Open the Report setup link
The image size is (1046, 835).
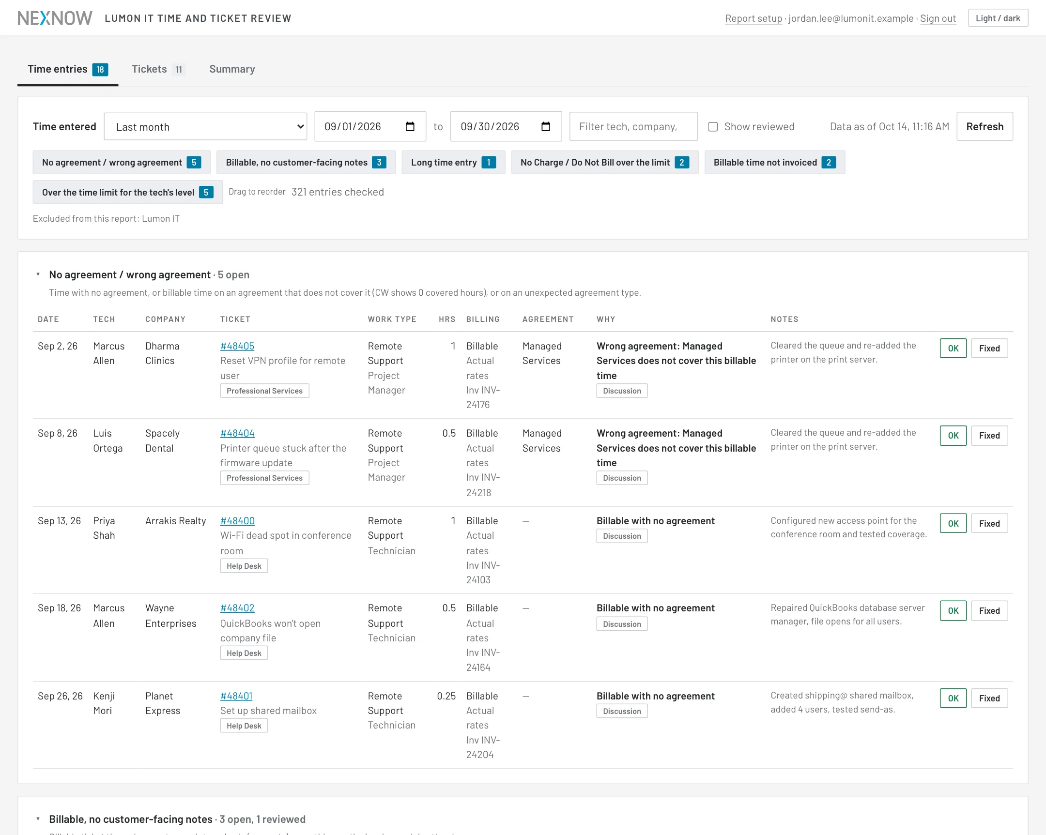pyautogui.click(x=754, y=18)
